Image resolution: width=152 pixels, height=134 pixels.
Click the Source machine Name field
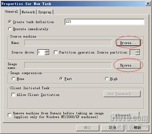coord(68,43)
